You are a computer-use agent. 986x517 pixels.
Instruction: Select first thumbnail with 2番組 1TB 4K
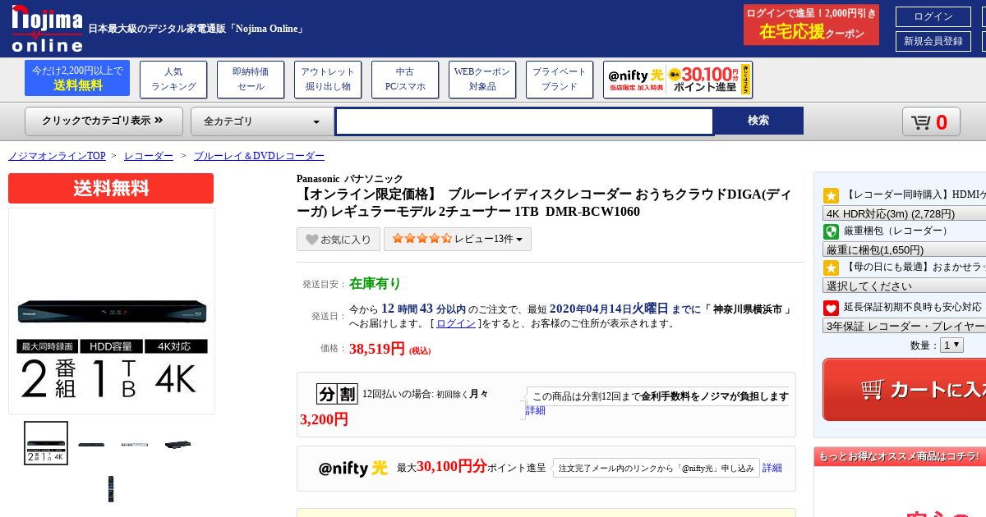[46, 443]
